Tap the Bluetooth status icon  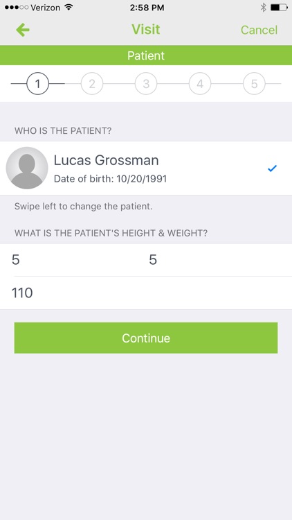point(263,8)
